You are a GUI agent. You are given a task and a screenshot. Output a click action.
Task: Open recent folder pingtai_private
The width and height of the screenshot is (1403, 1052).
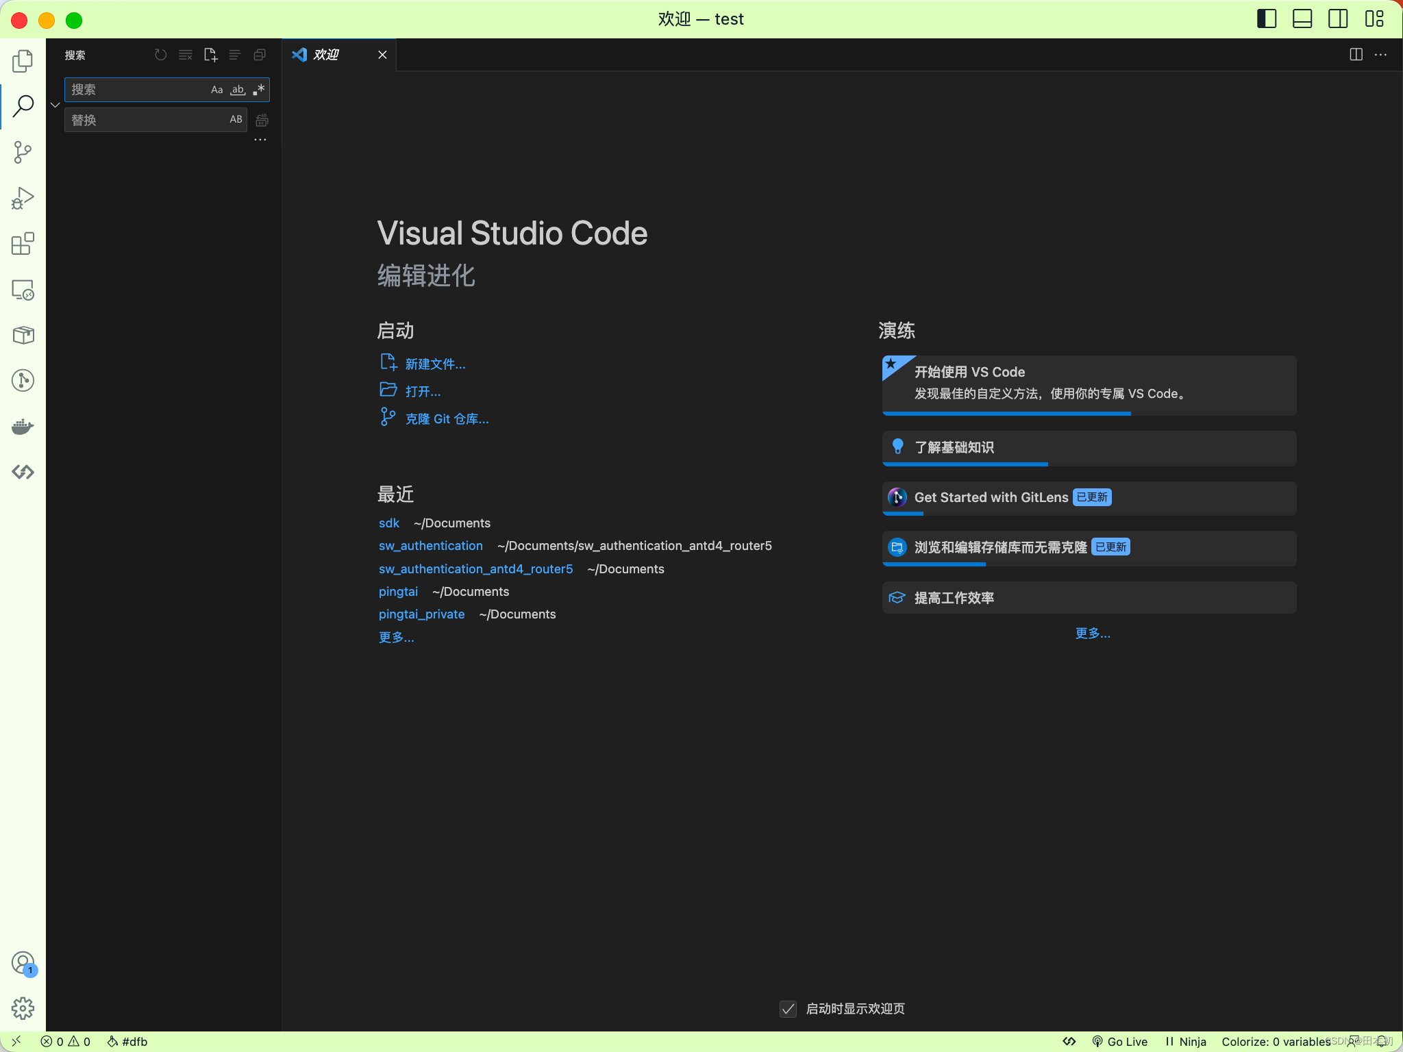[x=422, y=614]
